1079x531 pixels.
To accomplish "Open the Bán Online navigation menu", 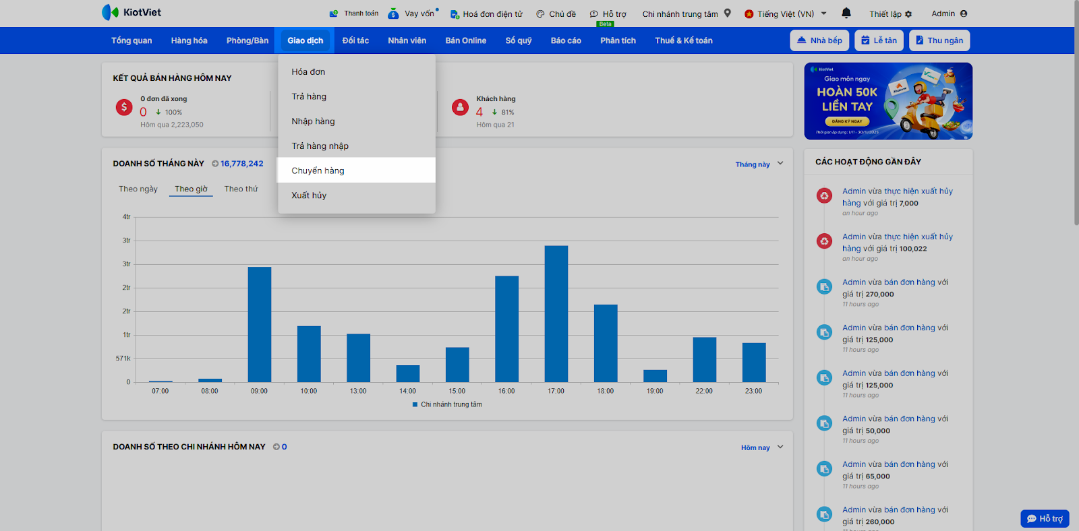I will (x=466, y=40).
